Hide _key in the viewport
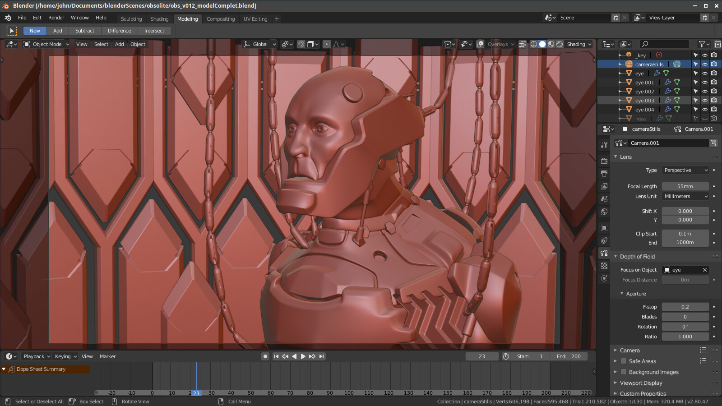 pos(705,55)
